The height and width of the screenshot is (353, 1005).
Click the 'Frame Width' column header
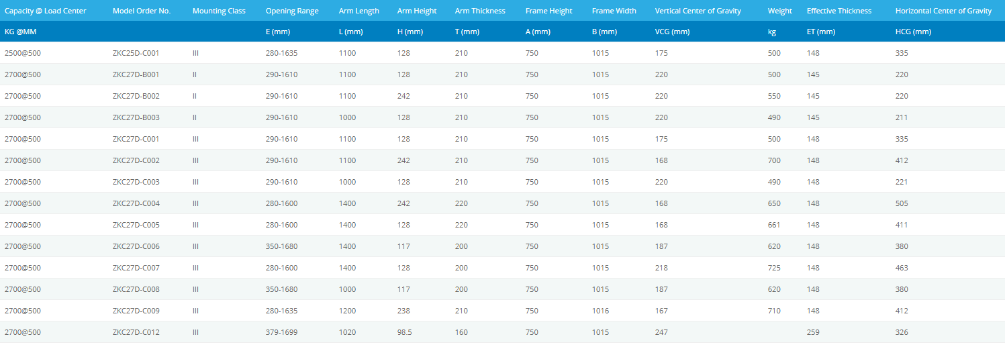(614, 11)
